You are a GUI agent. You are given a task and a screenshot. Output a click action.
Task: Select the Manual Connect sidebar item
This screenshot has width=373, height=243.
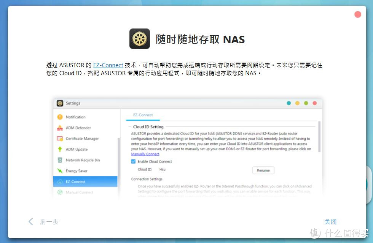pyautogui.click(x=85, y=192)
